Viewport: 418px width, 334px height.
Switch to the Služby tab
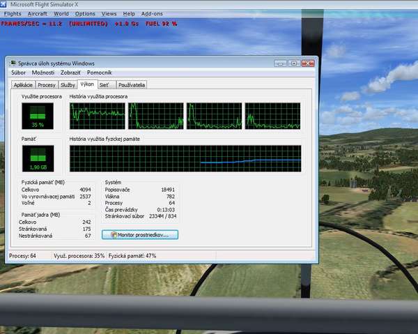pos(68,85)
